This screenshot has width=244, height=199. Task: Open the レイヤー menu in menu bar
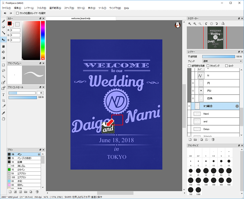[29, 8]
